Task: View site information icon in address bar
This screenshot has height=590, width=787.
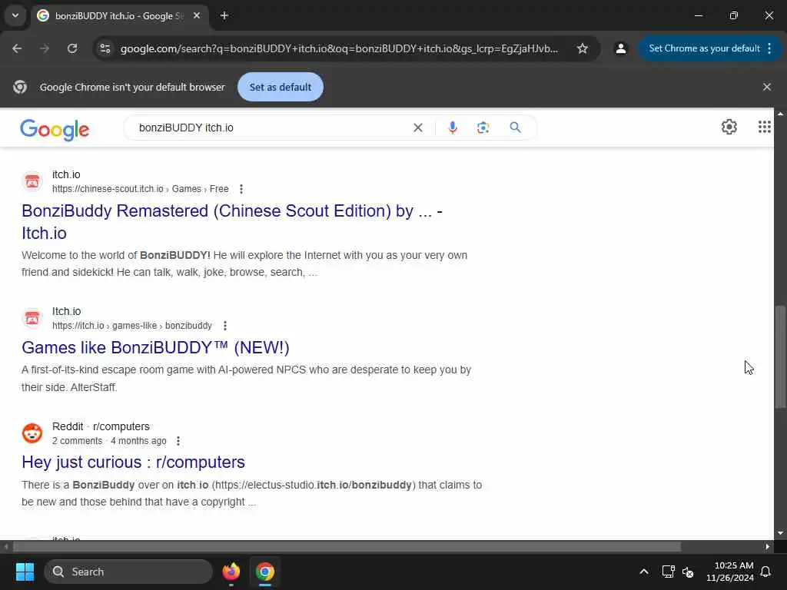Action: (x=105, y=48)
